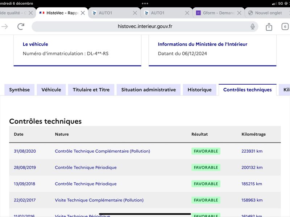The width and height of the screenshot is (290, 217).
Task: Tap the home indicator bar at bottom
Action: 145,214
